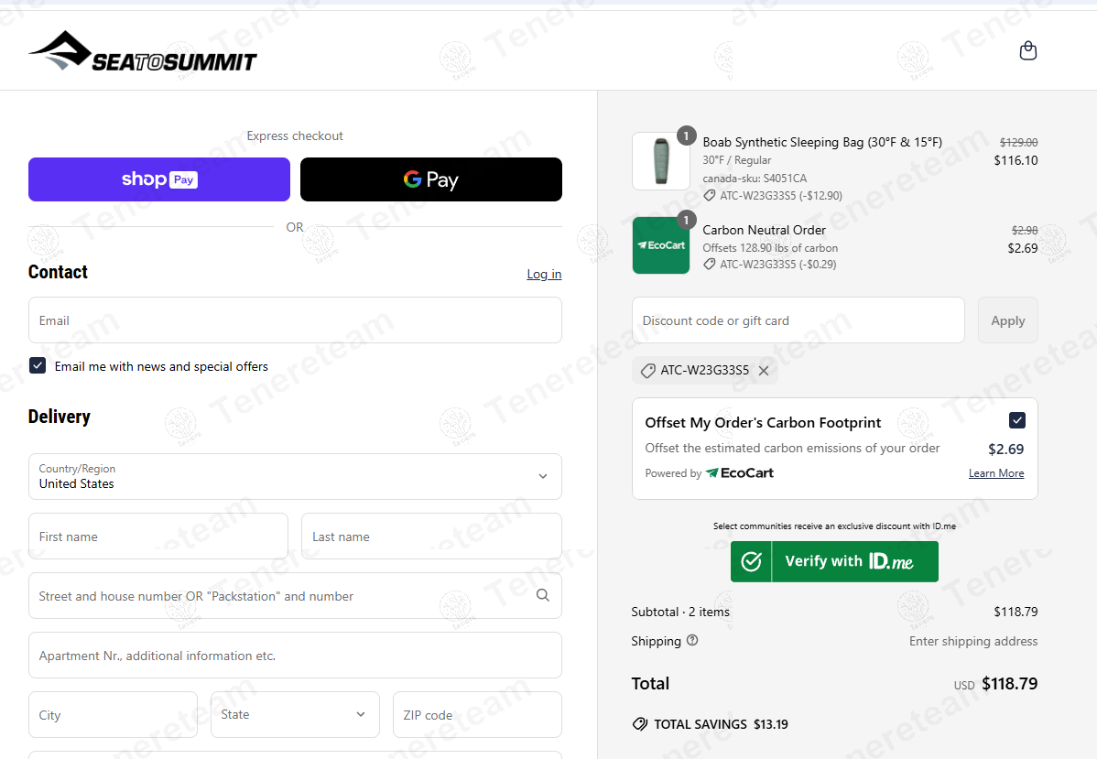
Task: Open the EcoCart Learn More link
Action: pyautogui.click(x=996, y=473)
